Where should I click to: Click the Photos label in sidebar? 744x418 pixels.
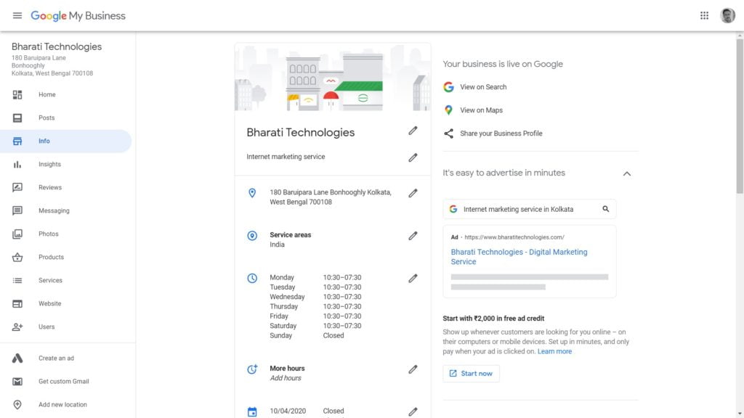point(49,234)
